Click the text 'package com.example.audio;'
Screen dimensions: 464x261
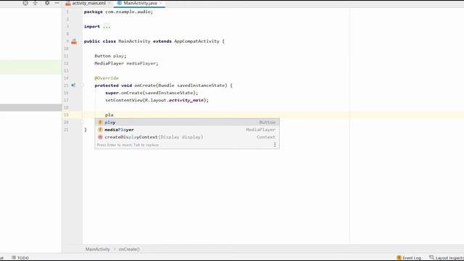coord(118,12)
